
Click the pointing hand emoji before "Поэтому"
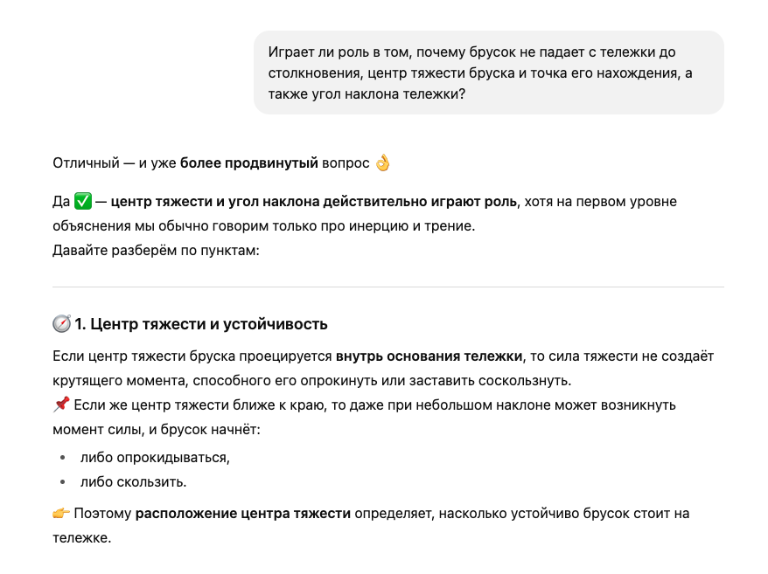[61, 513]
